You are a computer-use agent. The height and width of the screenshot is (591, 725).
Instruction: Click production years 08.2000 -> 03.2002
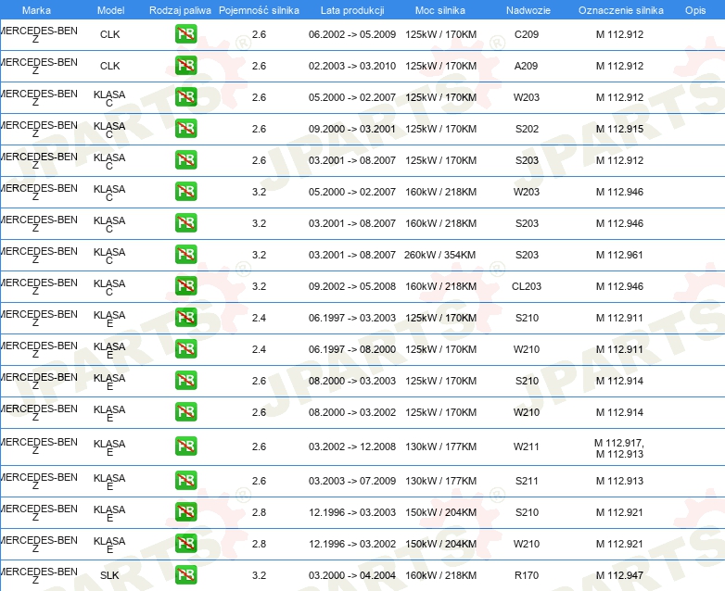pos(352,412)
